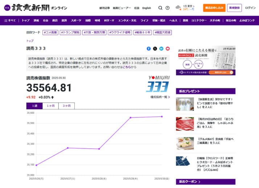Open the すべて hamburger menu
This screenshot has height=188, width=259.
click(x=10, y=20)
